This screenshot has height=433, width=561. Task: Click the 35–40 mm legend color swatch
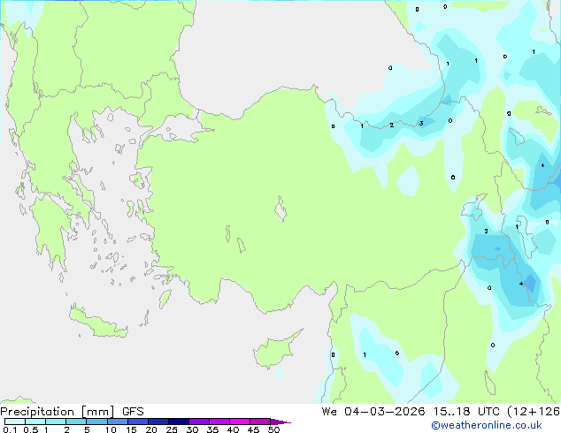(219, 422)
